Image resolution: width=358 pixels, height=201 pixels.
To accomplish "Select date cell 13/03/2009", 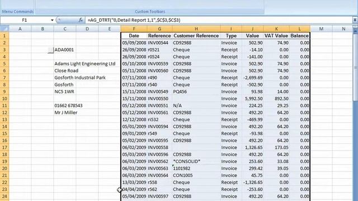I will 134,183.
